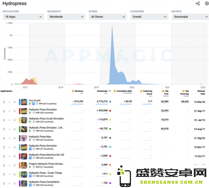Screen dimensions: 209x188
Task: Expand the Fingers Hydraulic Press Simula... row
Action: (x=4, y=165)
